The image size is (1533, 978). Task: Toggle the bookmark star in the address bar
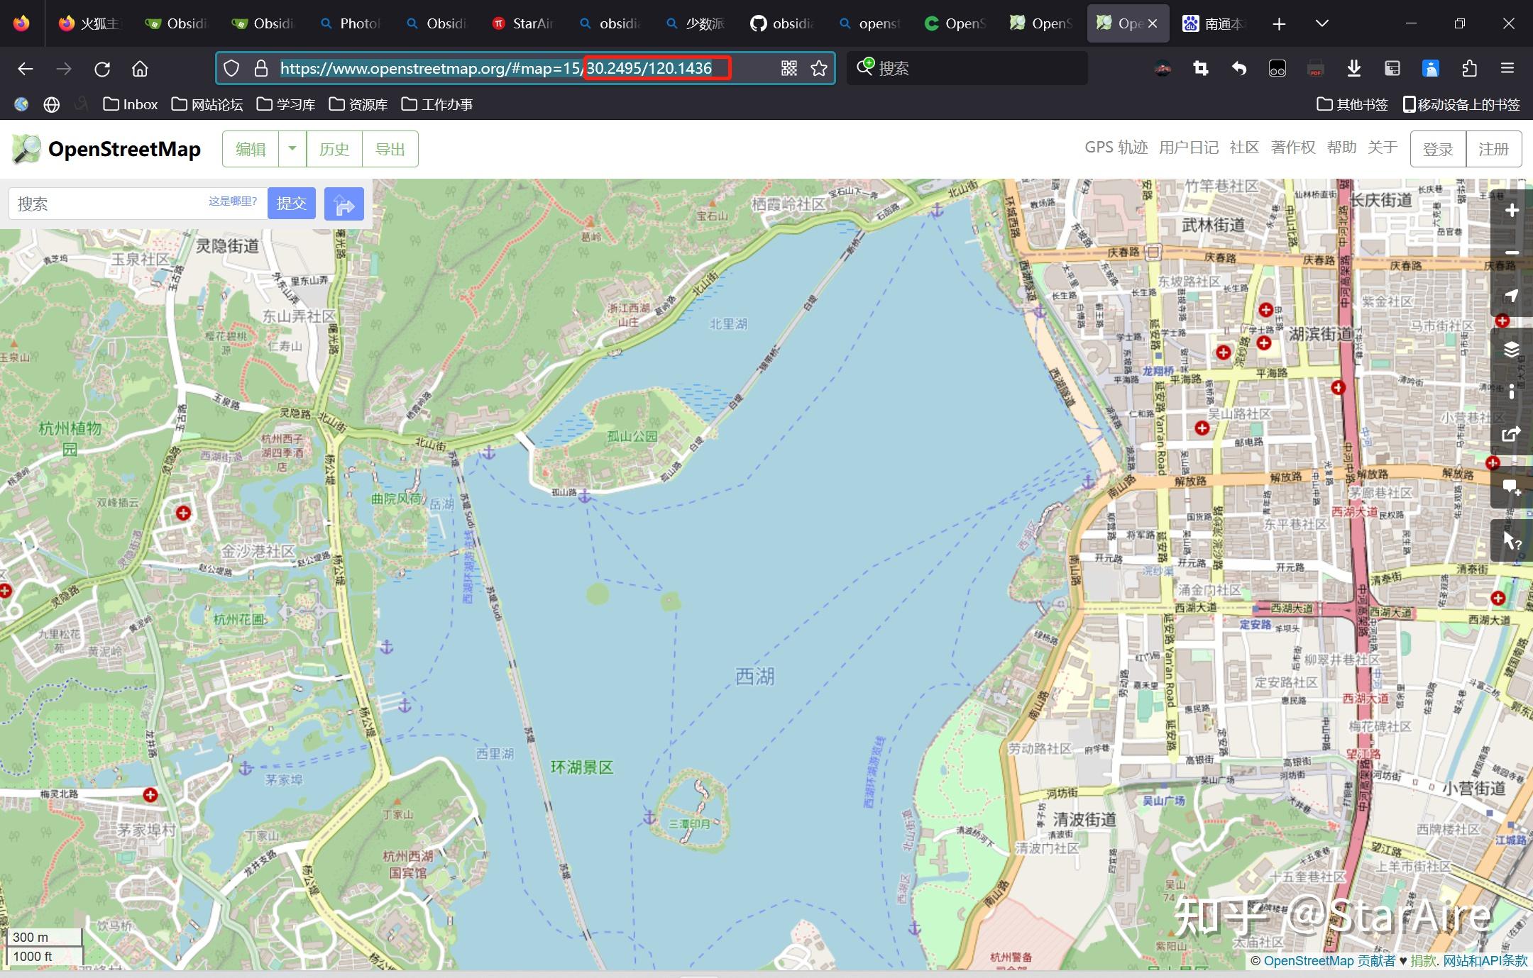[x=818, y=68]
